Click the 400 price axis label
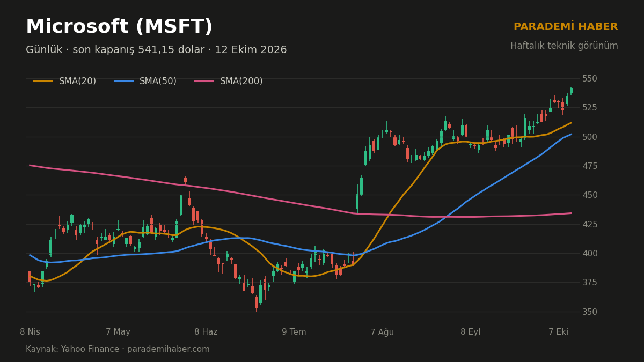644x362 pixels. (x=590, y=253)
